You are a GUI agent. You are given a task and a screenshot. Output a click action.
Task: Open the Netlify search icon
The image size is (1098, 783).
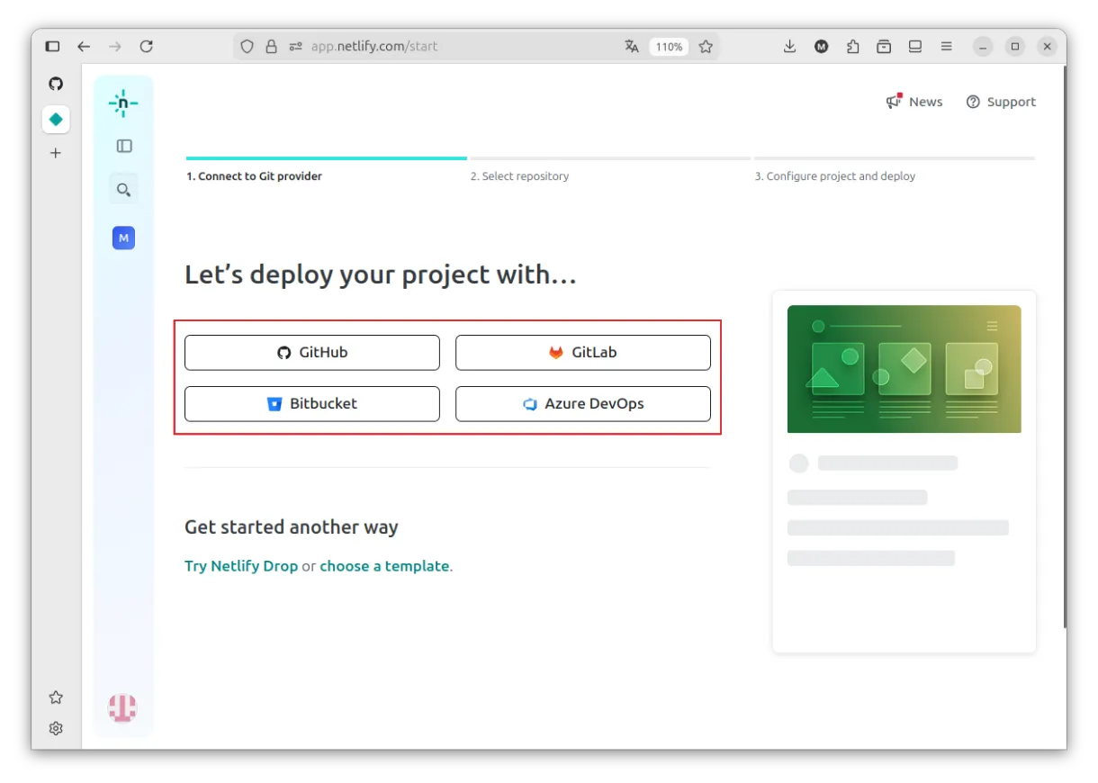(x=123, y=189)
